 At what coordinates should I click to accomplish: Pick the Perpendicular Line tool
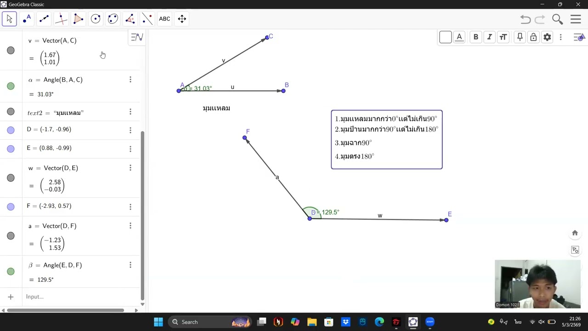coord(61,19)
